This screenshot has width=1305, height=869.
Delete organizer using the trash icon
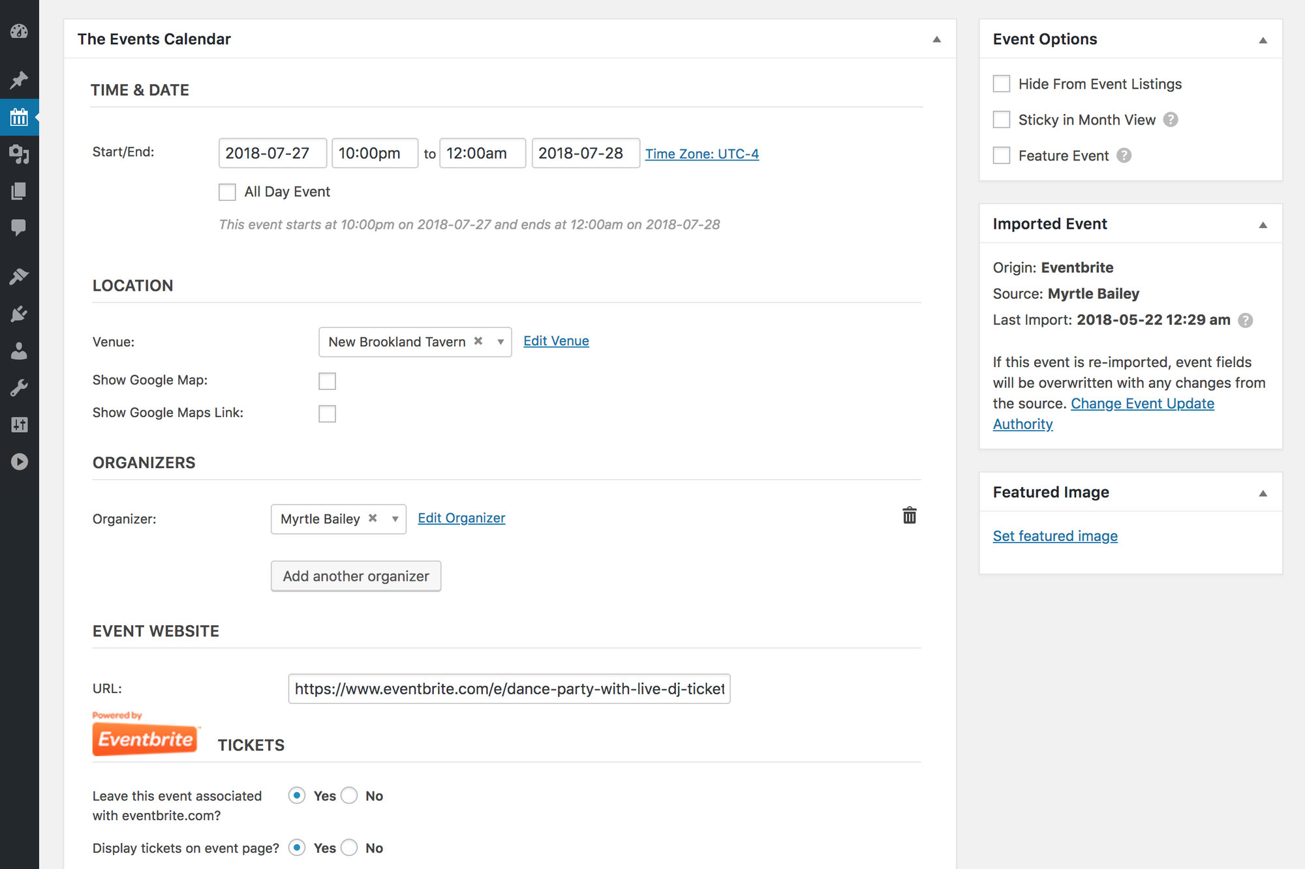tap(909, 516)
